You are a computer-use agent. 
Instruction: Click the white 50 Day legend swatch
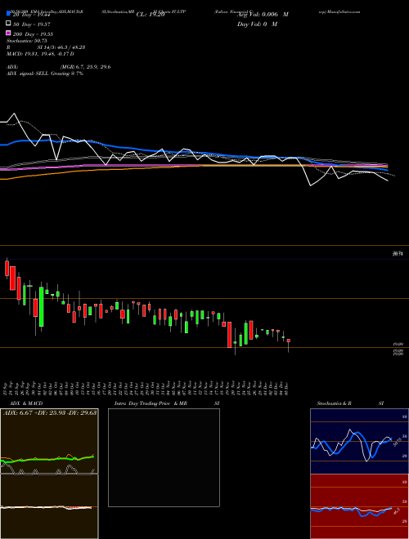pos(9,24)
